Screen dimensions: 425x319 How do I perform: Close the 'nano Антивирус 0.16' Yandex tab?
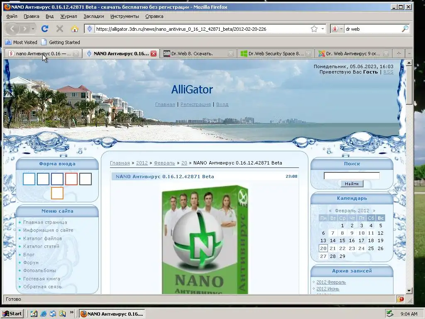click(x=76, y=54)
